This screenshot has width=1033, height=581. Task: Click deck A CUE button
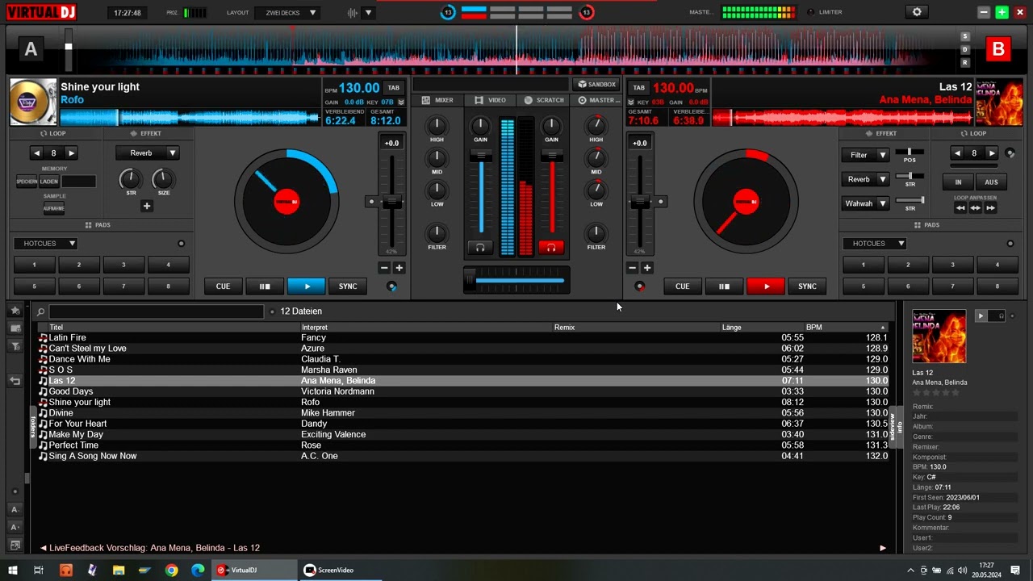pos(223,286)
